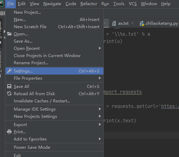Click the Reload All from Disk icon
The height and width of the screenshot is (157, 179).
[9, 93]
